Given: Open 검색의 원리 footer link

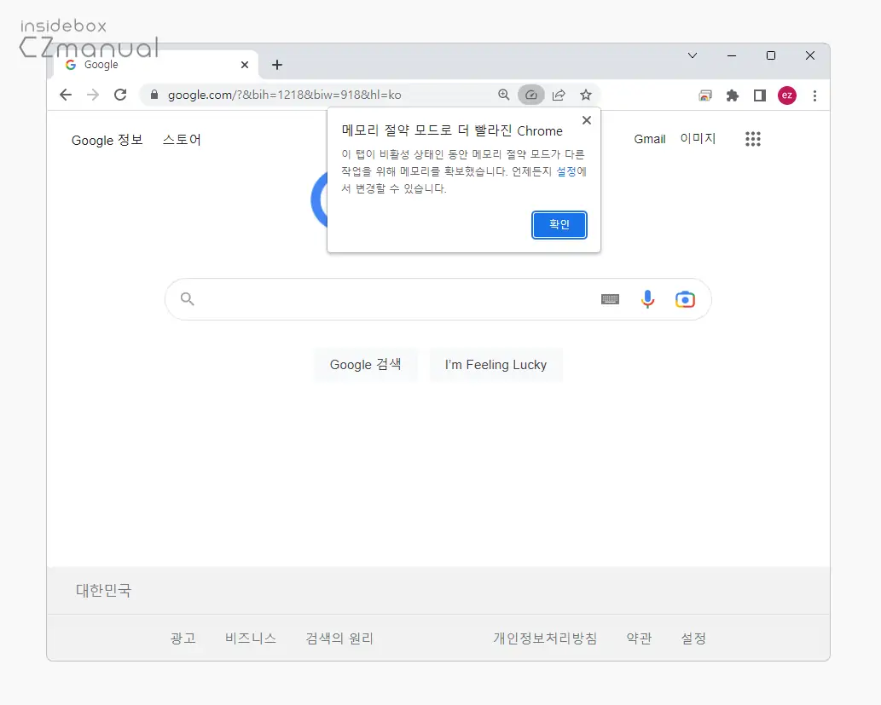Looking at the screenshot, I should point(339,639).
